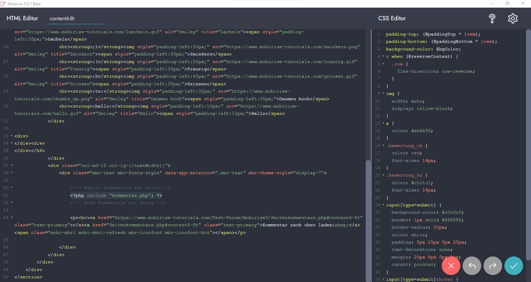531x282 pixels.
Task: Fold the input[type=submit] rule at line 24
Action: click(x=383, y=205)
